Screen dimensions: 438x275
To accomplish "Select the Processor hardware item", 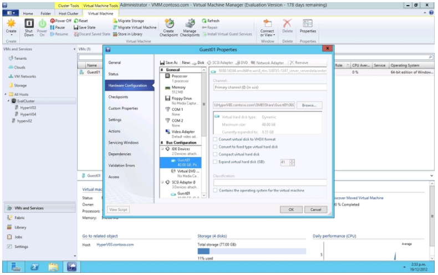I will 181,78.
